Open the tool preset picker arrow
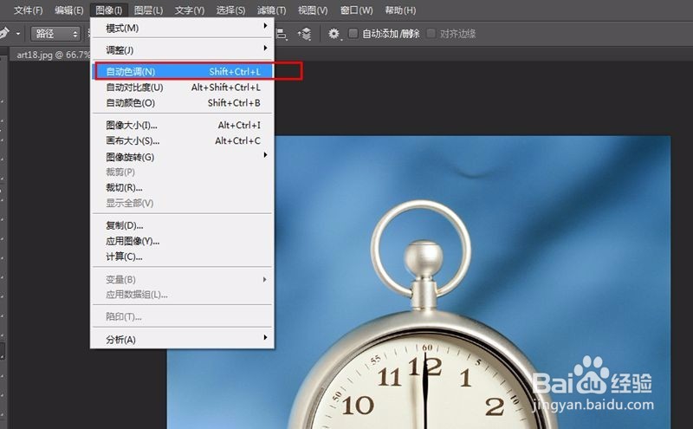The width and height of the screenshot is (693, 429). coord(18,34)
